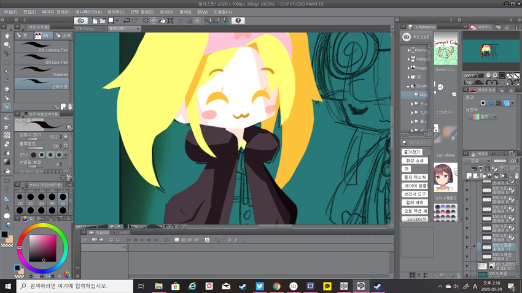Open the 파일(F) menu
The image size is (522, 293).
point(10,12)
